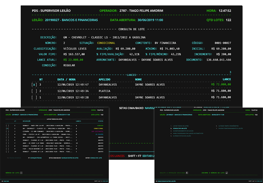The width and height of the screenshot is (263, 183).
Task: Click the CONDICIONAL situation value in main window
Action: (x=106, y=43)
